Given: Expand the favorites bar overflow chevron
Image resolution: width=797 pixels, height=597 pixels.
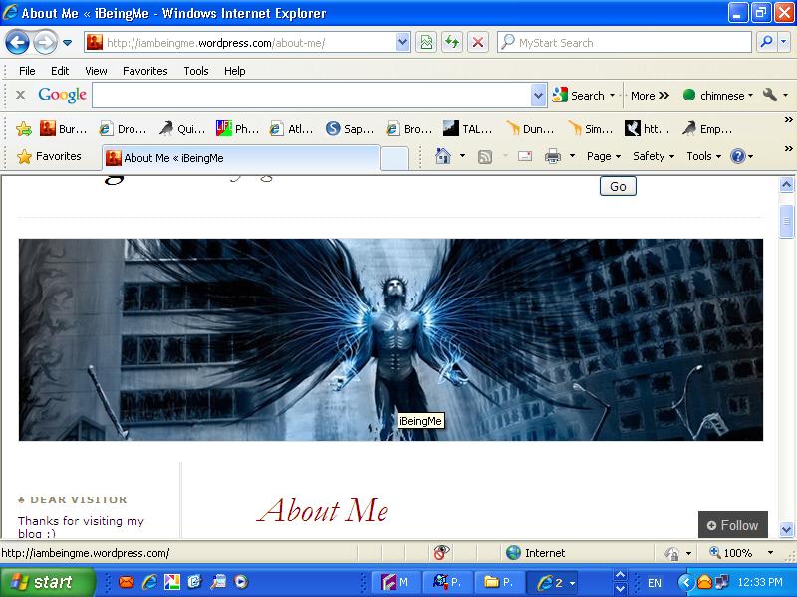Looking at the screenshot, I should tap(788, 120).
